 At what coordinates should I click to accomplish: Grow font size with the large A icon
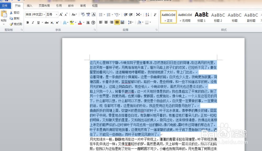pyautogui.click(x=61, y=14)
